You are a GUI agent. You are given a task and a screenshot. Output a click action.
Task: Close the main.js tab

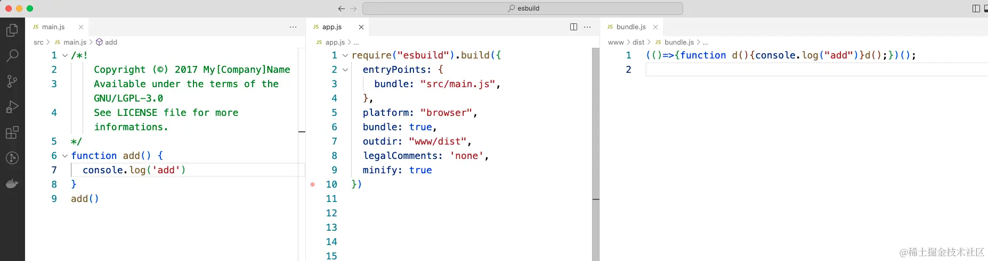[x=81, y=27]
